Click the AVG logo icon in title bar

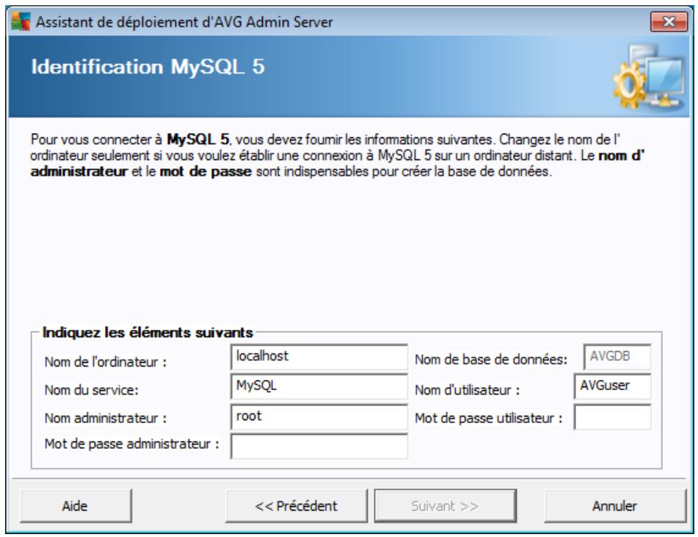[x=21, y=21]
